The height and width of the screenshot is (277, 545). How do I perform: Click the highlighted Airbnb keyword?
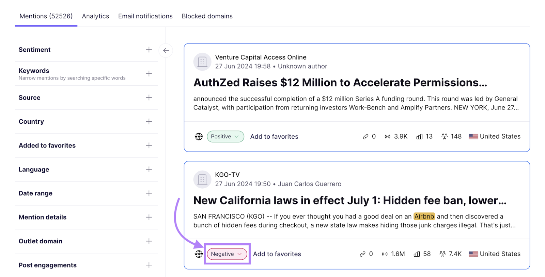423,216
